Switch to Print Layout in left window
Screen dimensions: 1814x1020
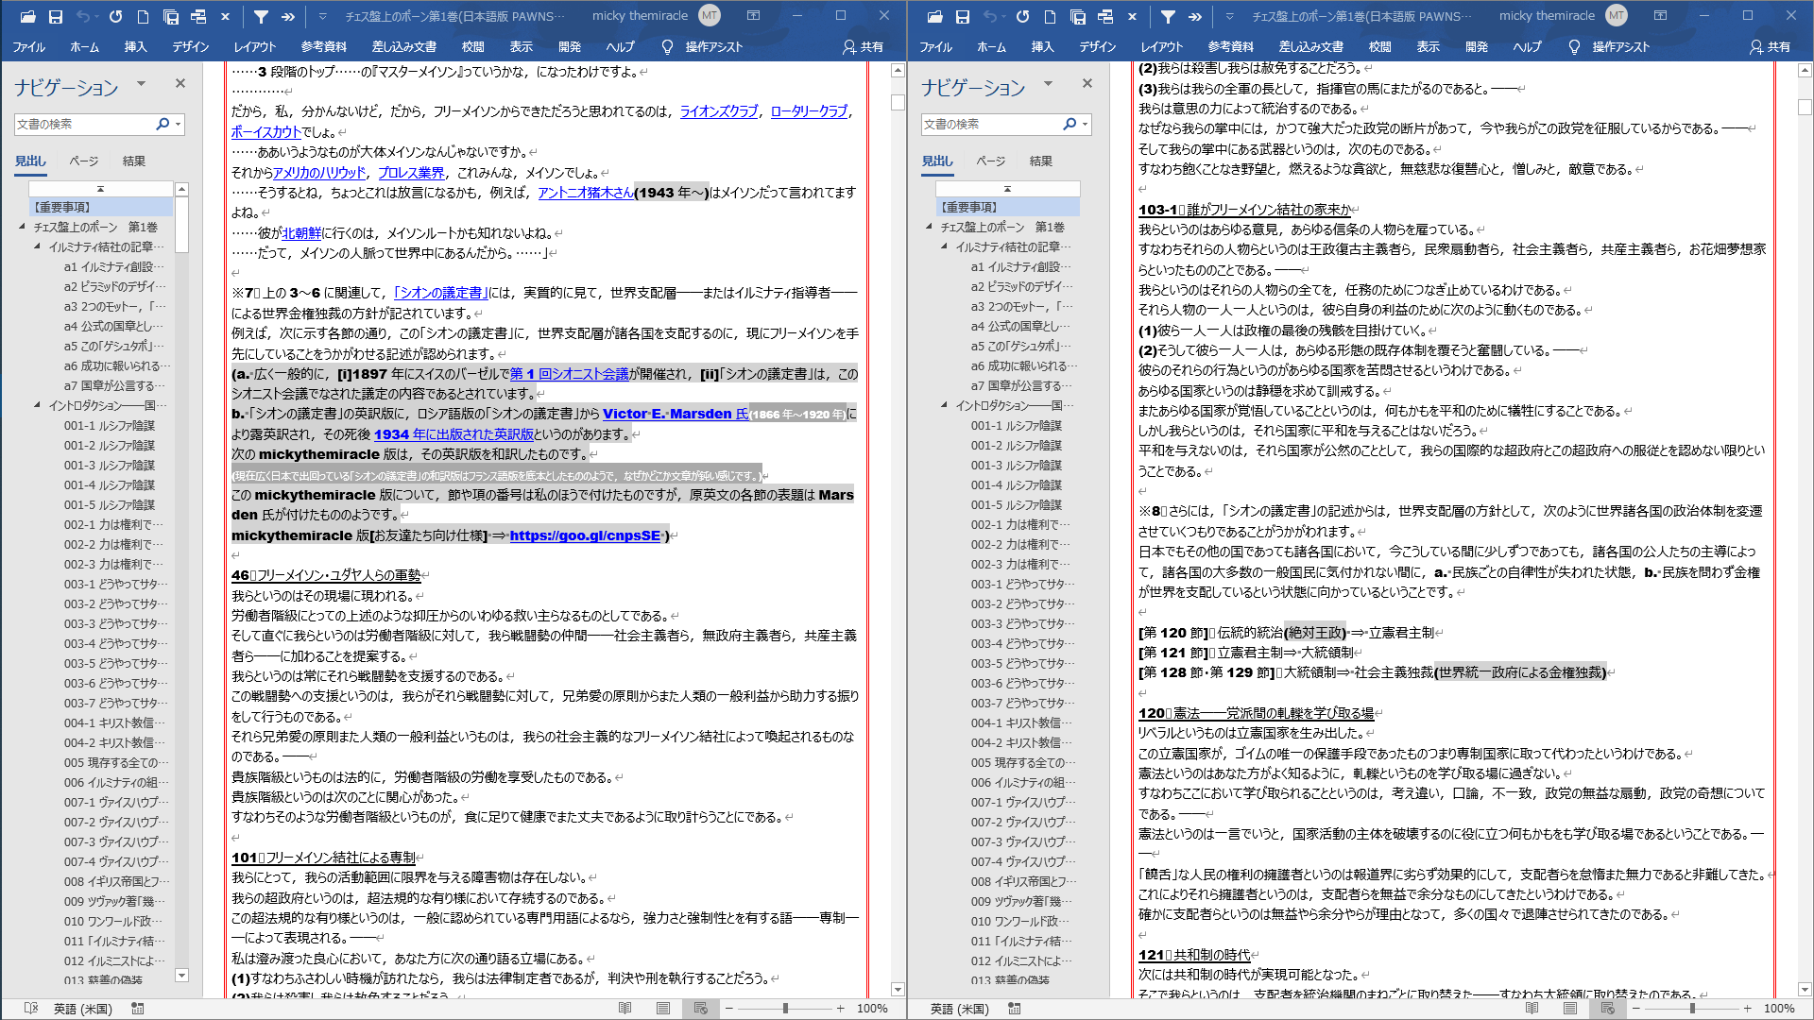[x=663, y=1009]
